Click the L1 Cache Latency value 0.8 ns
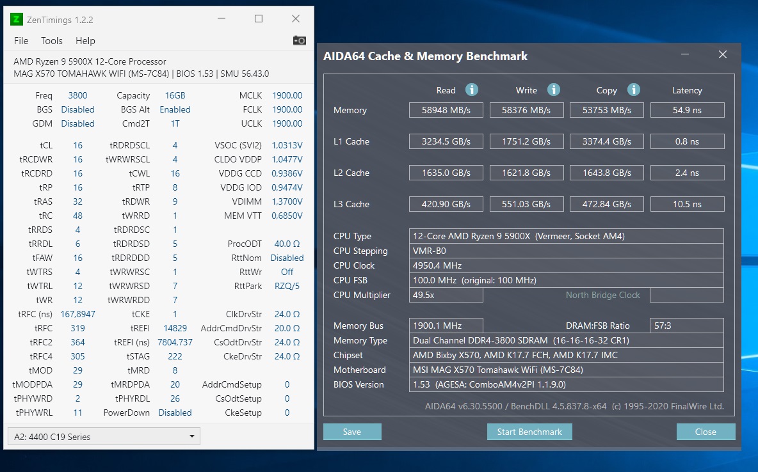The height and width of the screenshot is (472, 758). (688, 141)
